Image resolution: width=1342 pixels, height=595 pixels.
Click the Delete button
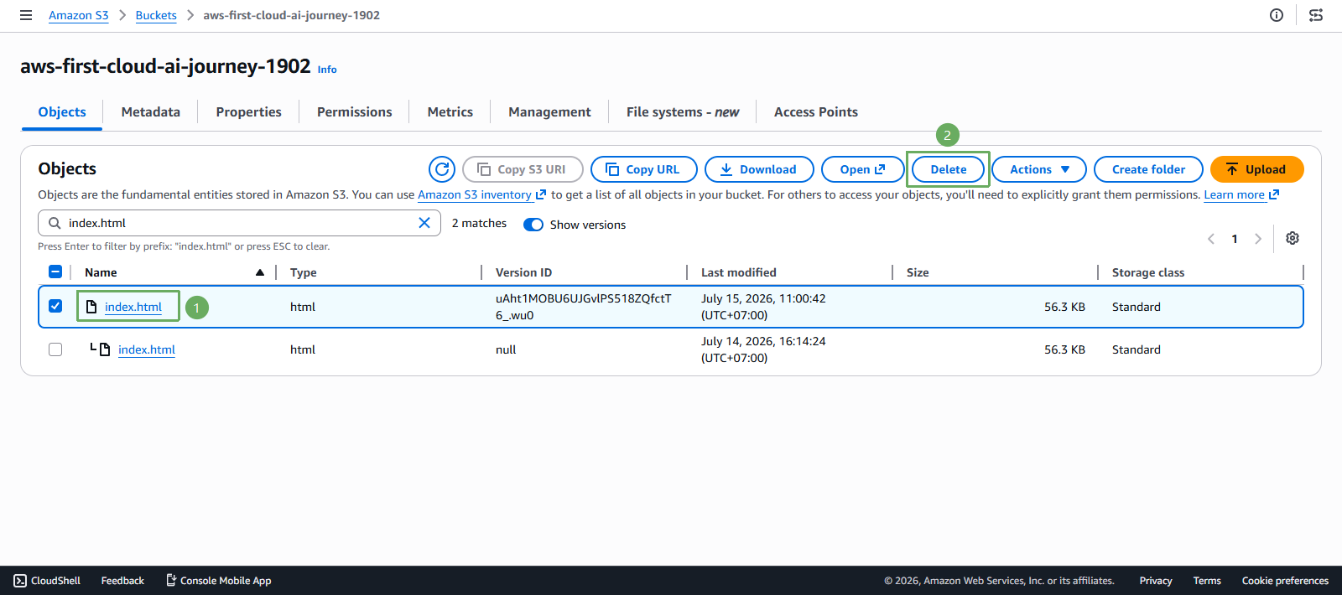point(949,169)
